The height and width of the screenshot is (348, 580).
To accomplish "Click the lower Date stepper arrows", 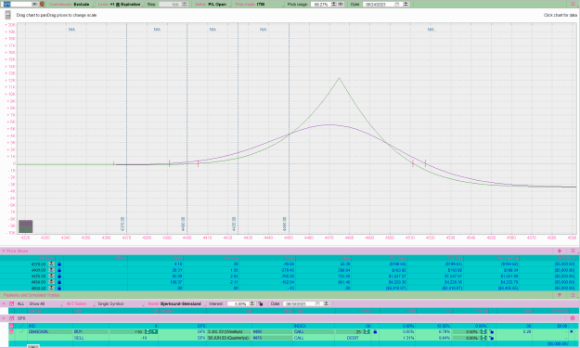I will [326, 303].
